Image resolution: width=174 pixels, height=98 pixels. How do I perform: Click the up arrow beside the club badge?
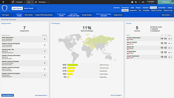pos(10,7)
